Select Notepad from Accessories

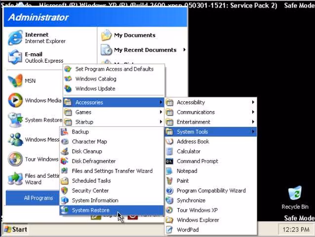[210, 171]
